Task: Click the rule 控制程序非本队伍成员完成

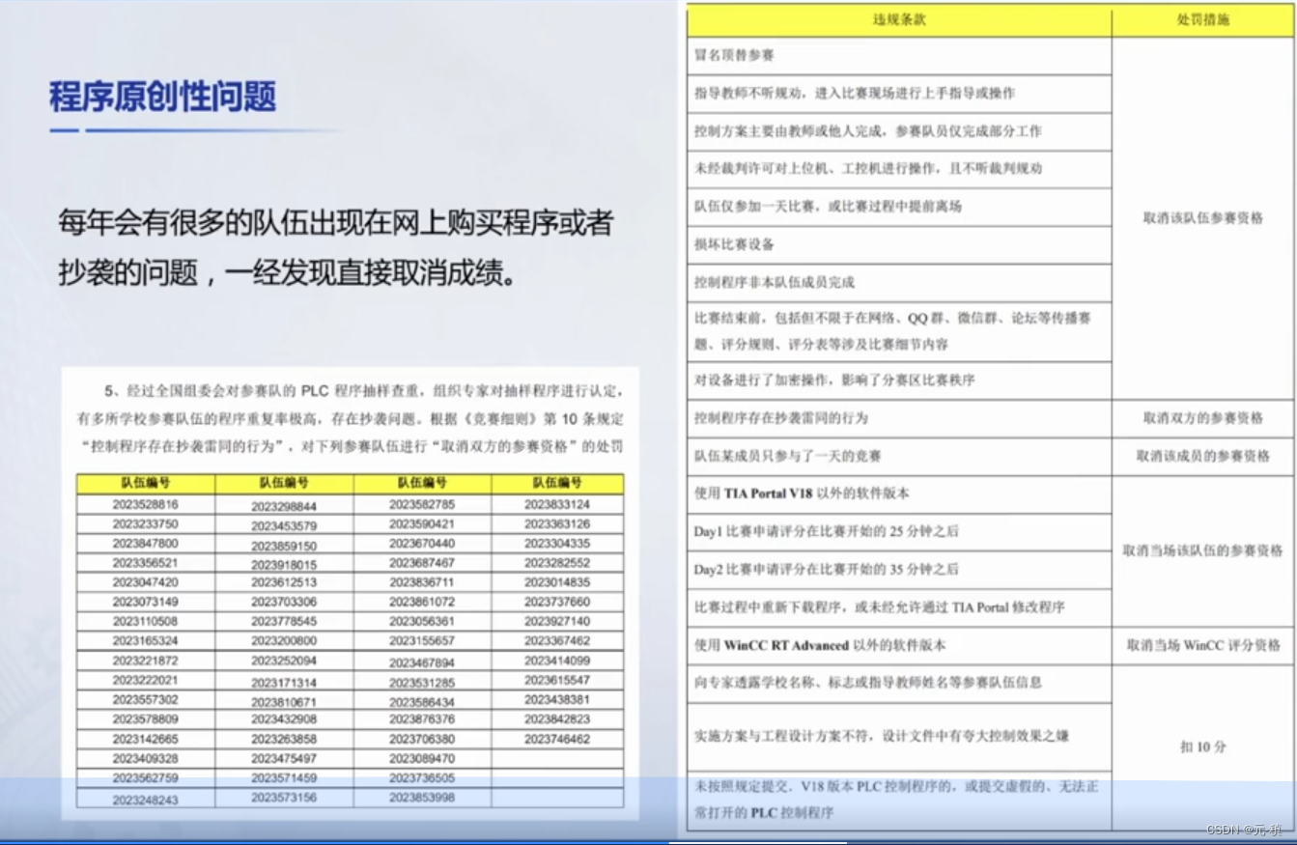Action: (x=774, y=282)
